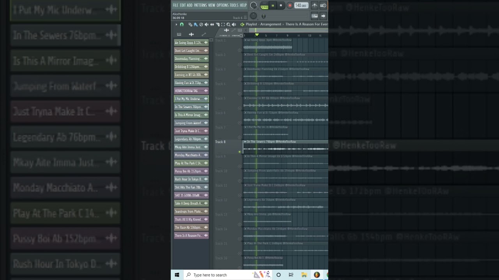This screenshot has width=499, height=280.
Task: Select the Delete tool
Action: [201, 24]
